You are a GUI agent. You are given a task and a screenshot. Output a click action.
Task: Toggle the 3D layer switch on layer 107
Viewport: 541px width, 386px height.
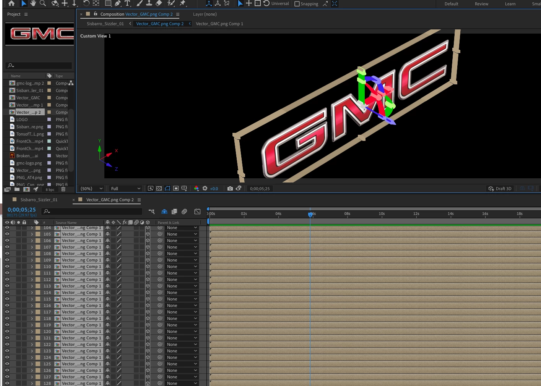click(x=148, y=247)
